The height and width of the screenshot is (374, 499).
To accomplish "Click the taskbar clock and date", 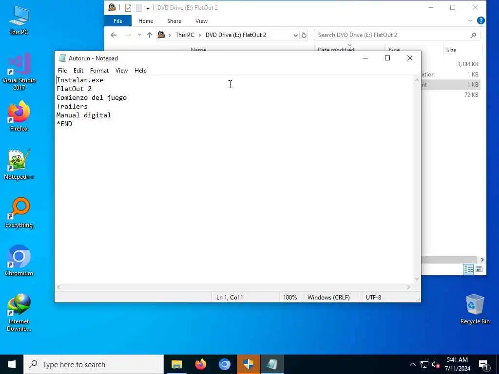I will (457, 364).
